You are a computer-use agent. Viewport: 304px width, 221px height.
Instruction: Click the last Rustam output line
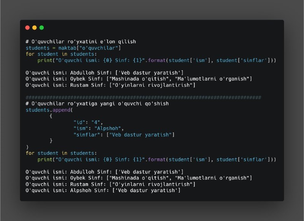coord(111,184)
